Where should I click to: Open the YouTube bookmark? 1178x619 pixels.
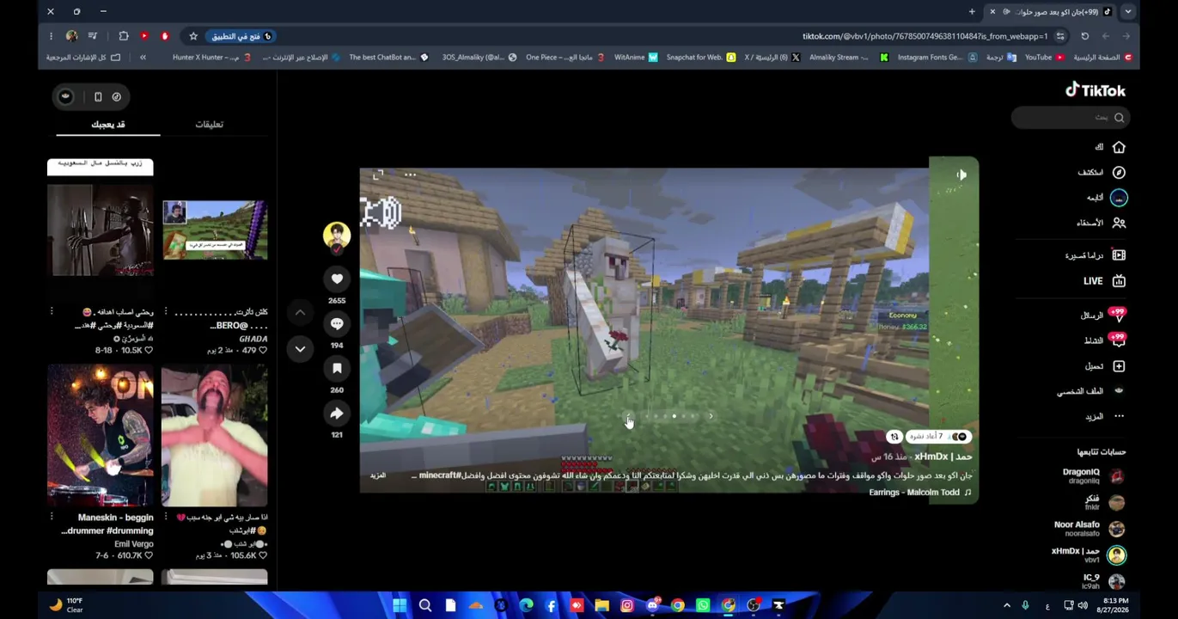(x=1045, y=58)
